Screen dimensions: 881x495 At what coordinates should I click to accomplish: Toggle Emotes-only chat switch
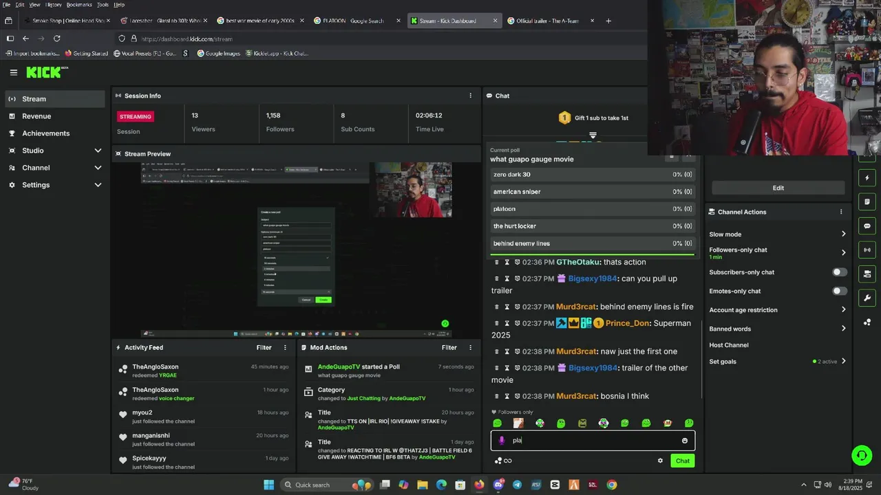pos(840,291)
